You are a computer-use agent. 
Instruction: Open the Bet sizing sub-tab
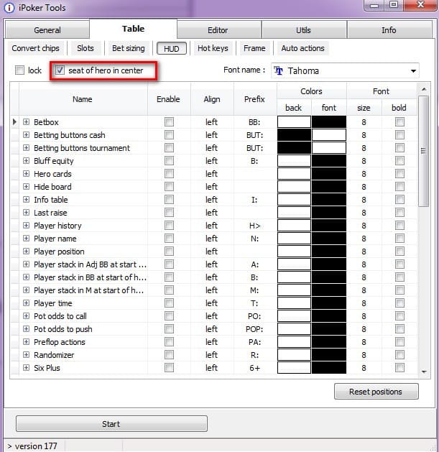pos(129,48)
